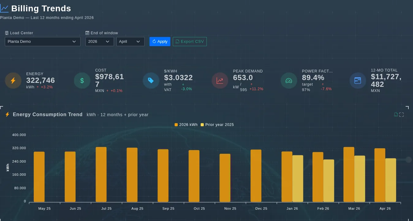Click the 12-Mo Total card icon

point(358,81)
